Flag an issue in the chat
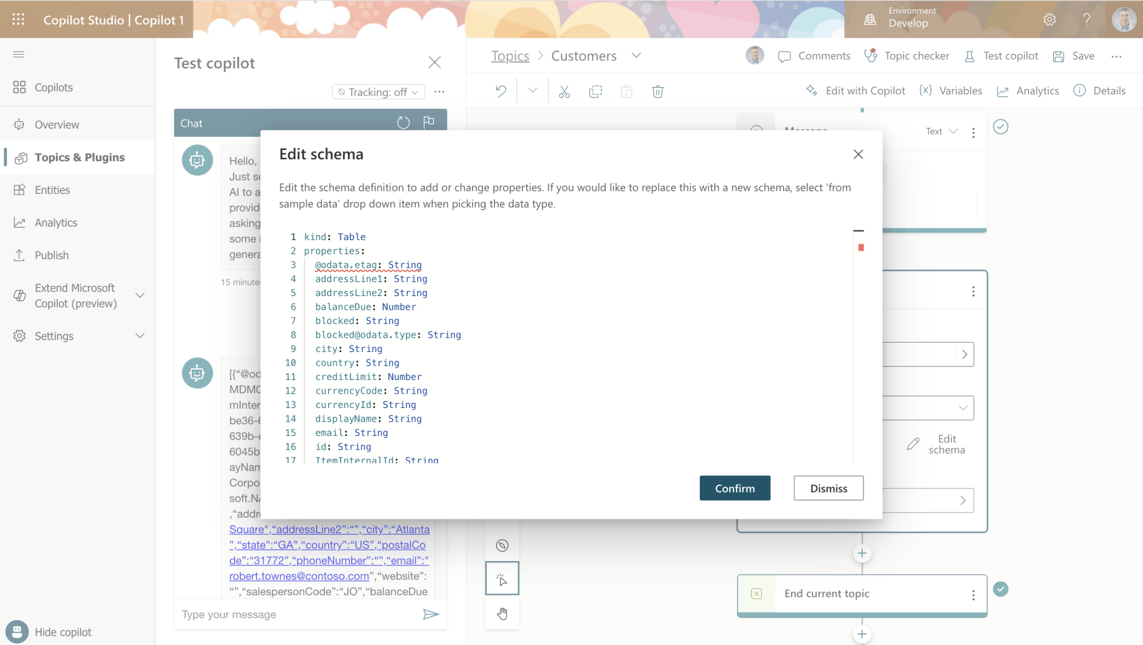The height and width of the screenshot is (645, 1143). click(x=429, y=122)
